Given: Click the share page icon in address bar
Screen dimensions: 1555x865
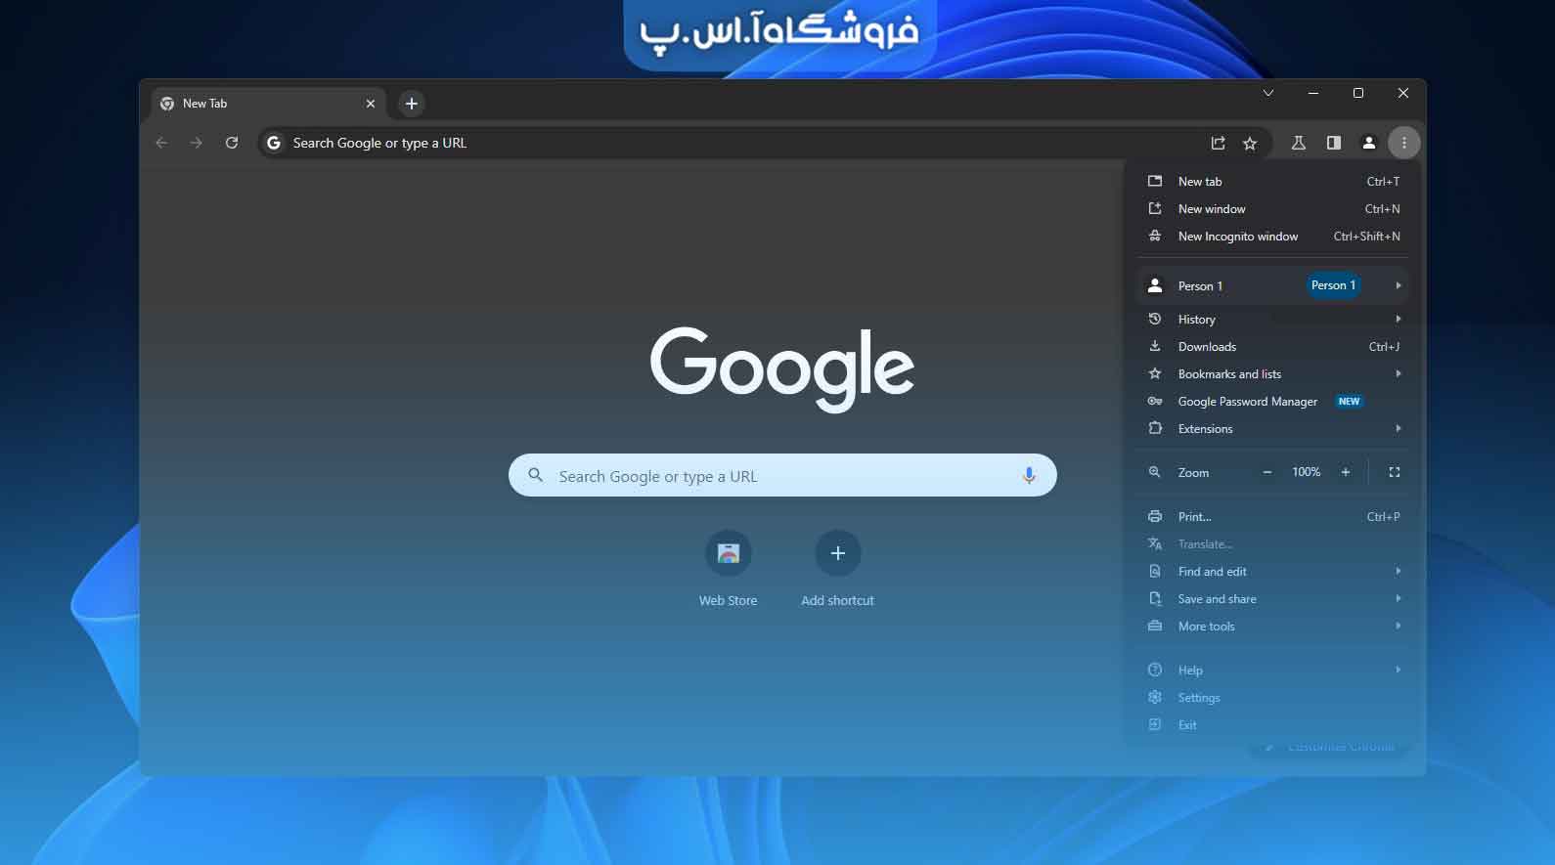Looking at the screenshot, I should (1218, 143).
